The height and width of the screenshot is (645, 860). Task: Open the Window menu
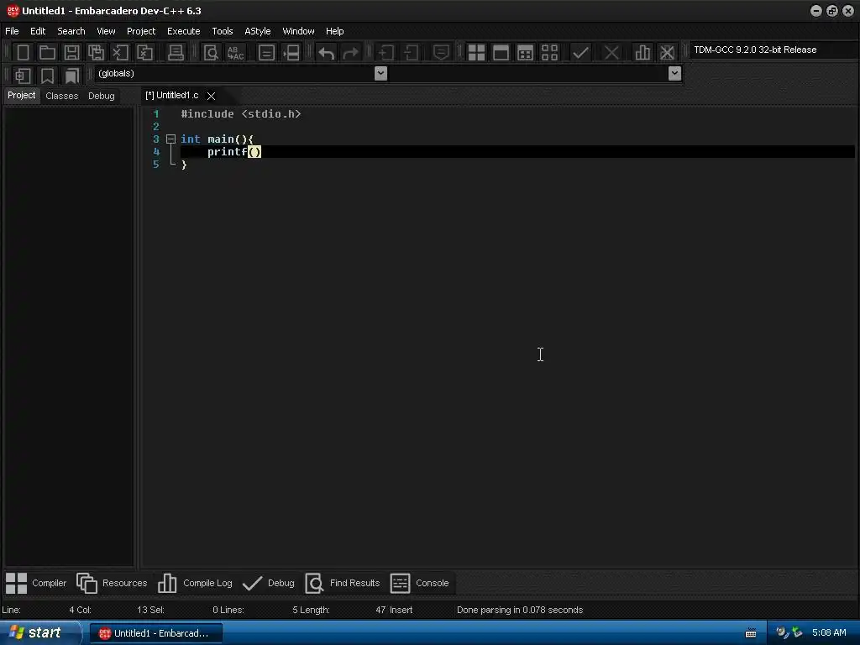[298, 31]
